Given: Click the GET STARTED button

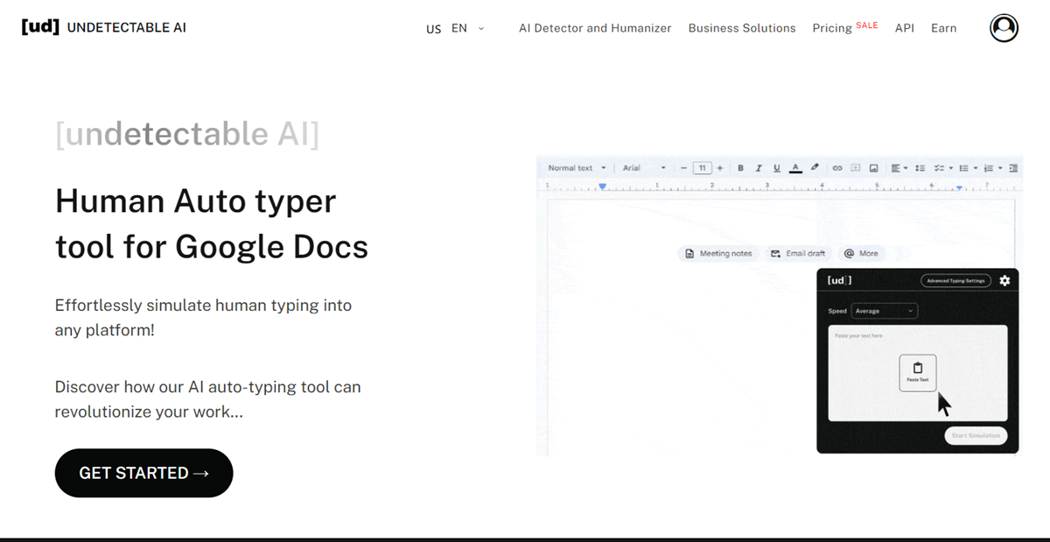Looking at the screenshot, I should pyautogui.click(x=143, y=473).
